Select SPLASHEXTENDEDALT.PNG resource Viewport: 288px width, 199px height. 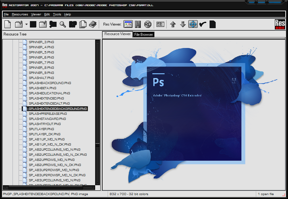tap(49, 104)
